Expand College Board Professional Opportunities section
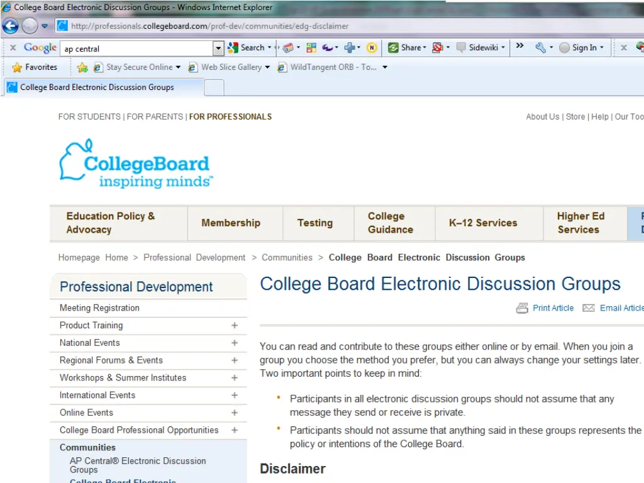Screen dimensions: 644x483 point(235,430)
